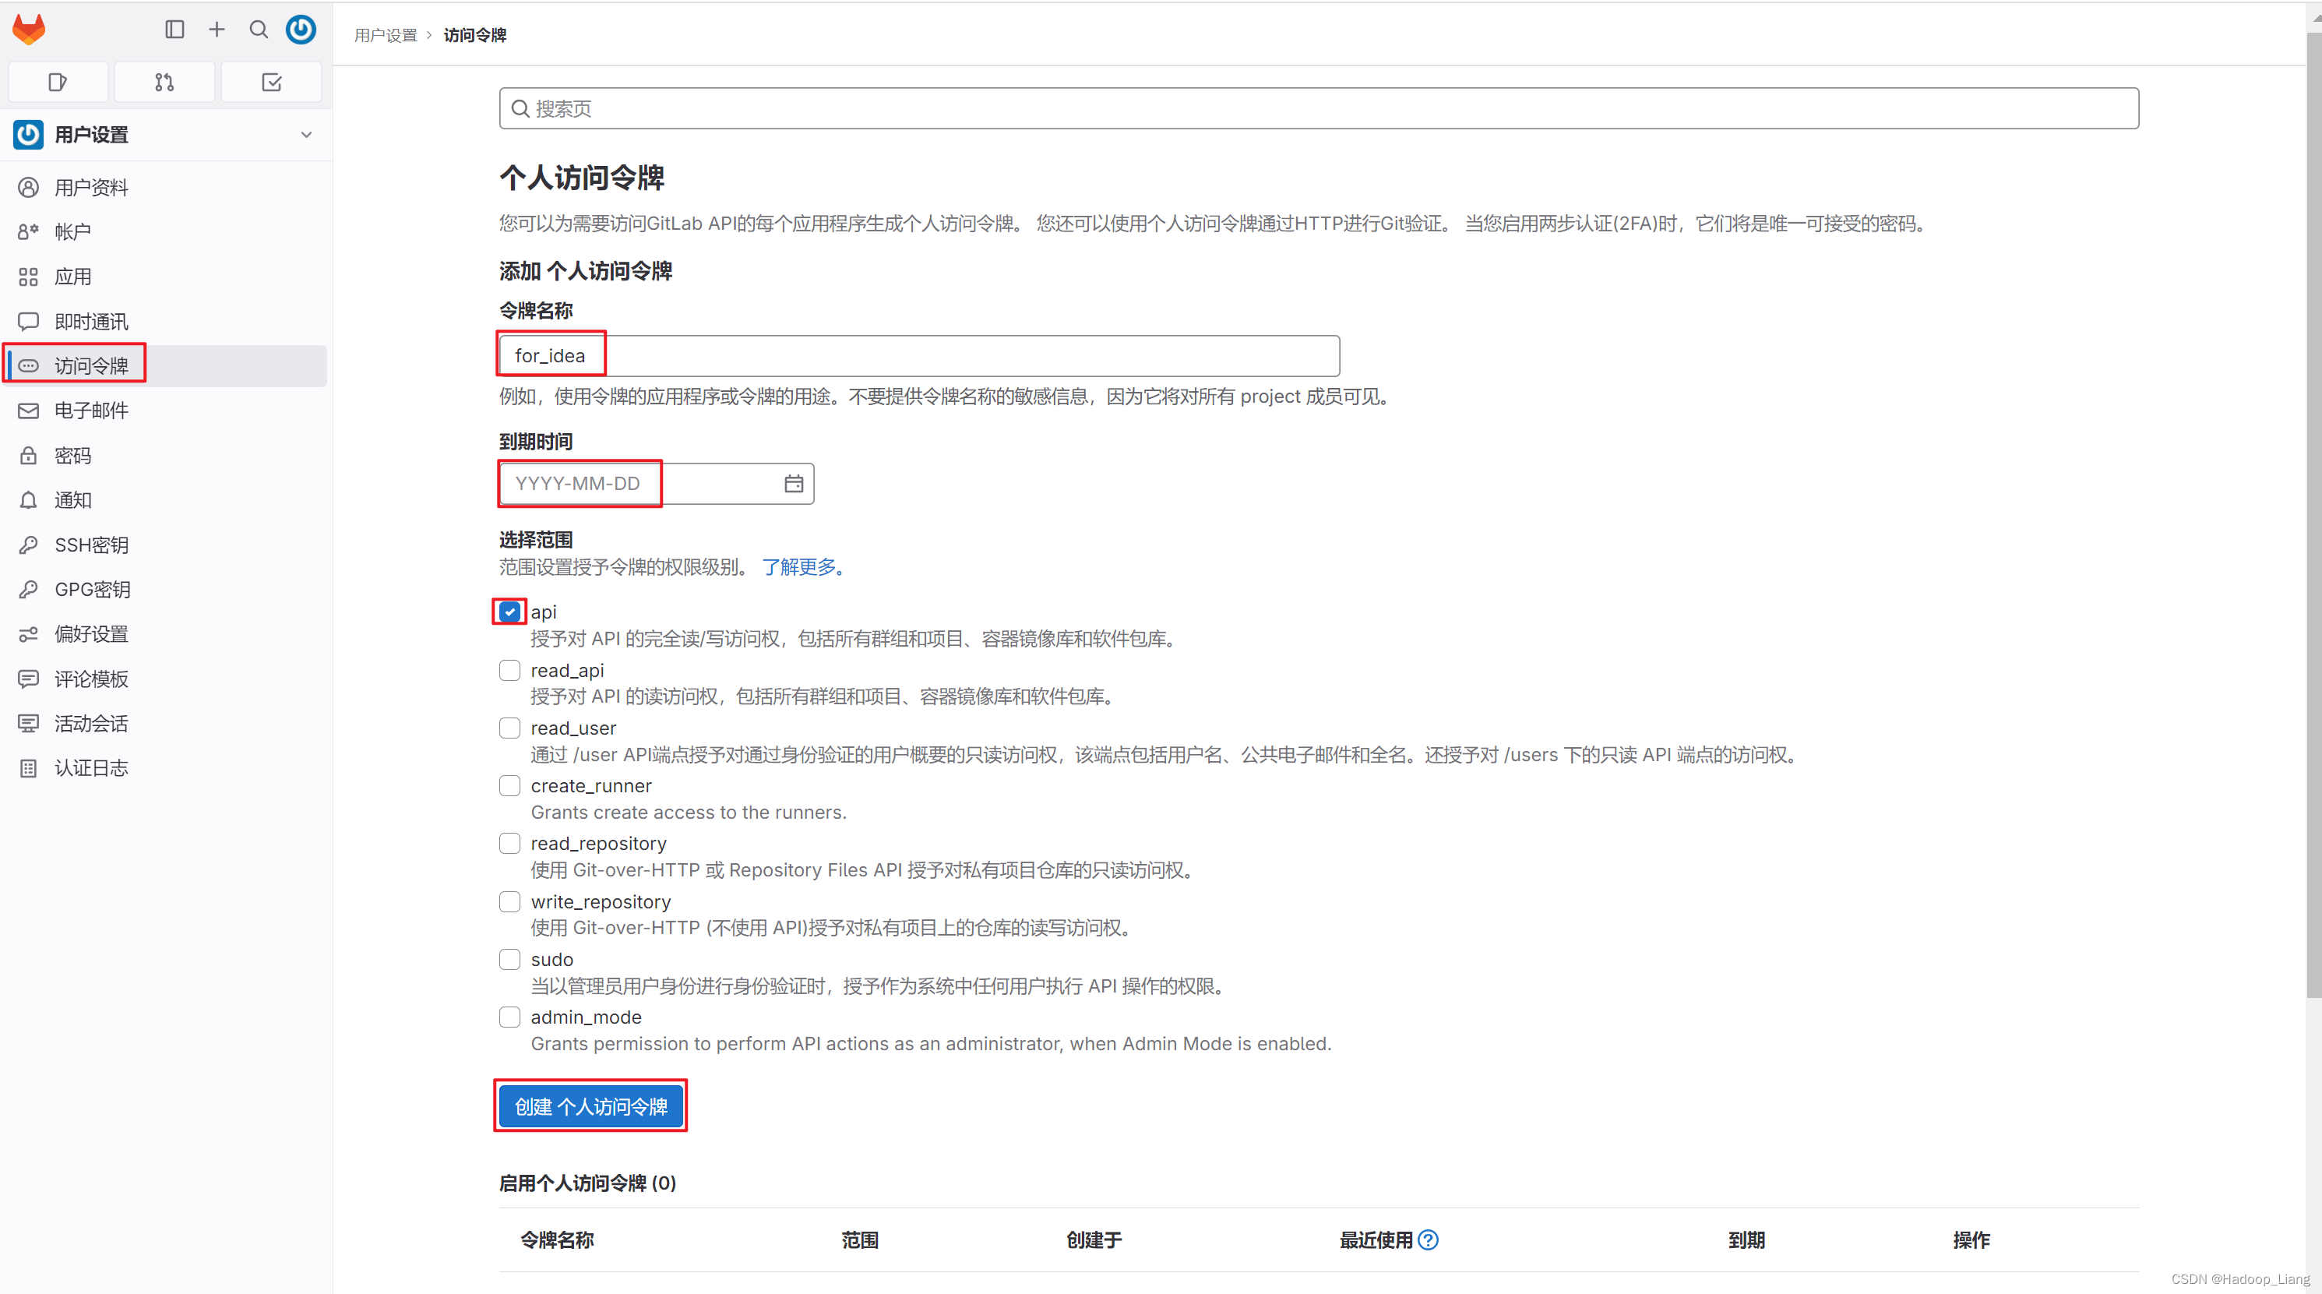2322x1294 pixels.
Task: Open the to-do list icon shortcut
Action: pyautogui.click(x=271, y=82)
